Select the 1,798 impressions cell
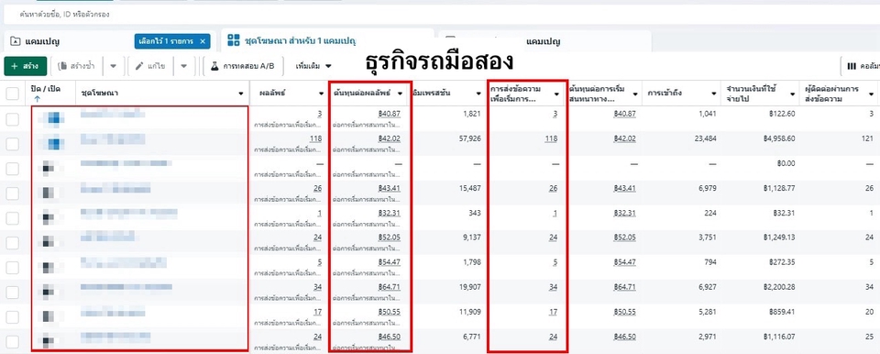 click(472, 262)
